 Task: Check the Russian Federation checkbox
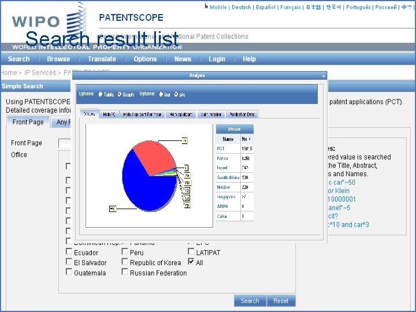(125, 272)
